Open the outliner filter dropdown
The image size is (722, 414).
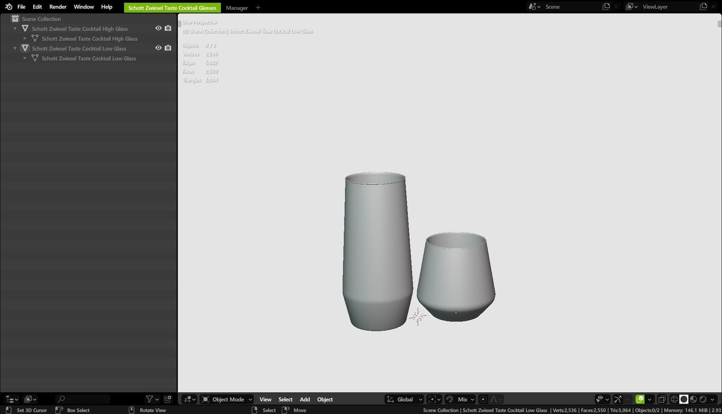click(152, 399)
